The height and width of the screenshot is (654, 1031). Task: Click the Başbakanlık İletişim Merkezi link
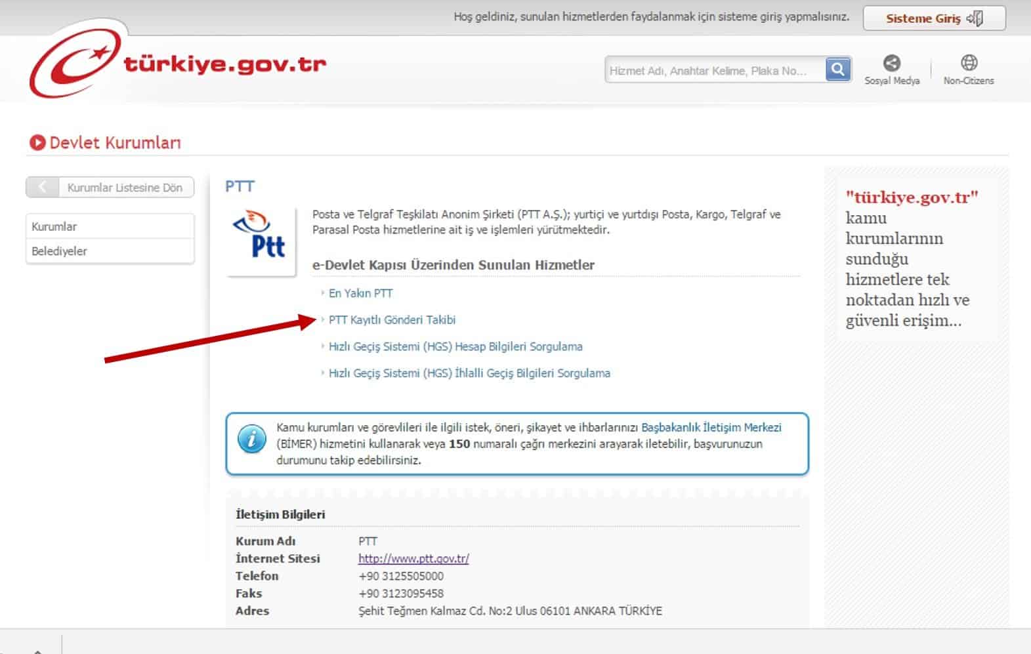point(711,428)
